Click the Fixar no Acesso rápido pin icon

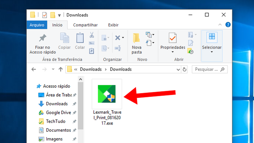[x=43, y=38]
